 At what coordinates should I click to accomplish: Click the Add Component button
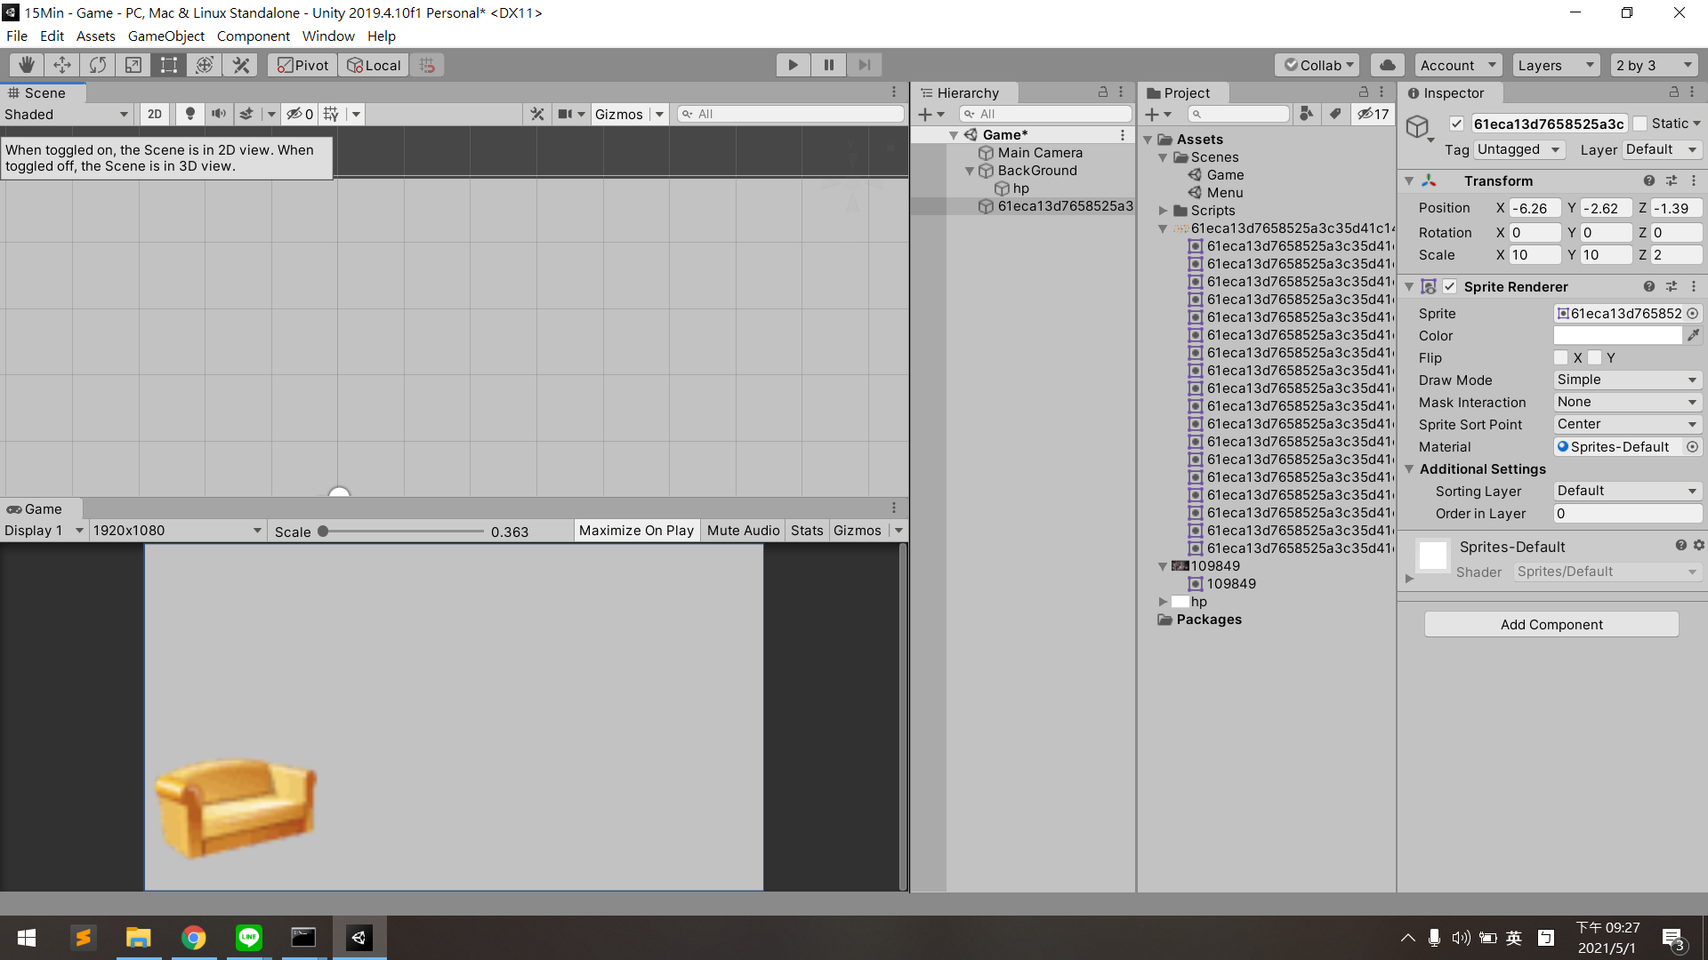pos(1551,624)
